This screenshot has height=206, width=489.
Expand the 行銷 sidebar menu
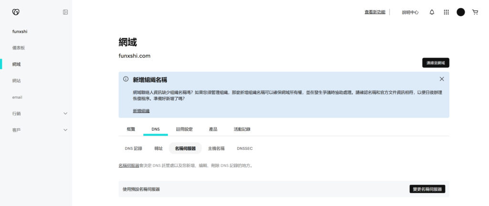coord(65,113)
